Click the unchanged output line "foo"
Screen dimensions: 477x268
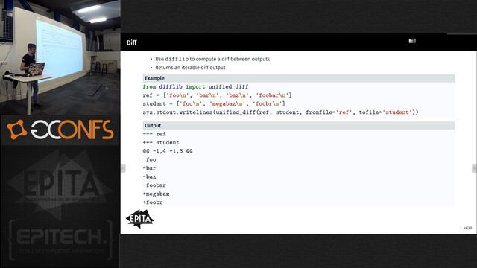pos(151,159)
